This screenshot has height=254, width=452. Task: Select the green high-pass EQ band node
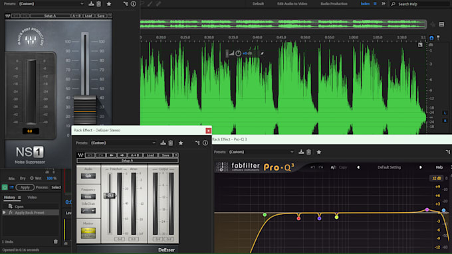click(265, 215)
